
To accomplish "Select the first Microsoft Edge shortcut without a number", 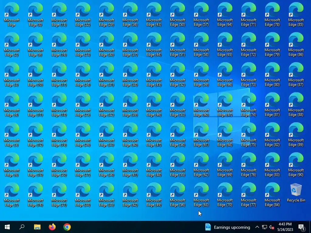I will (x=12, y=15).
